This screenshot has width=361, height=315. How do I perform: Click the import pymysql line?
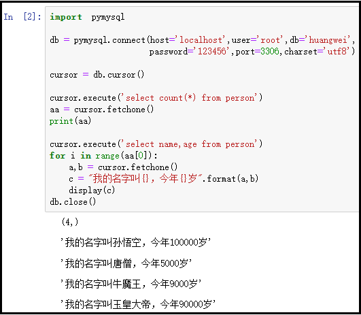(87, 17)
